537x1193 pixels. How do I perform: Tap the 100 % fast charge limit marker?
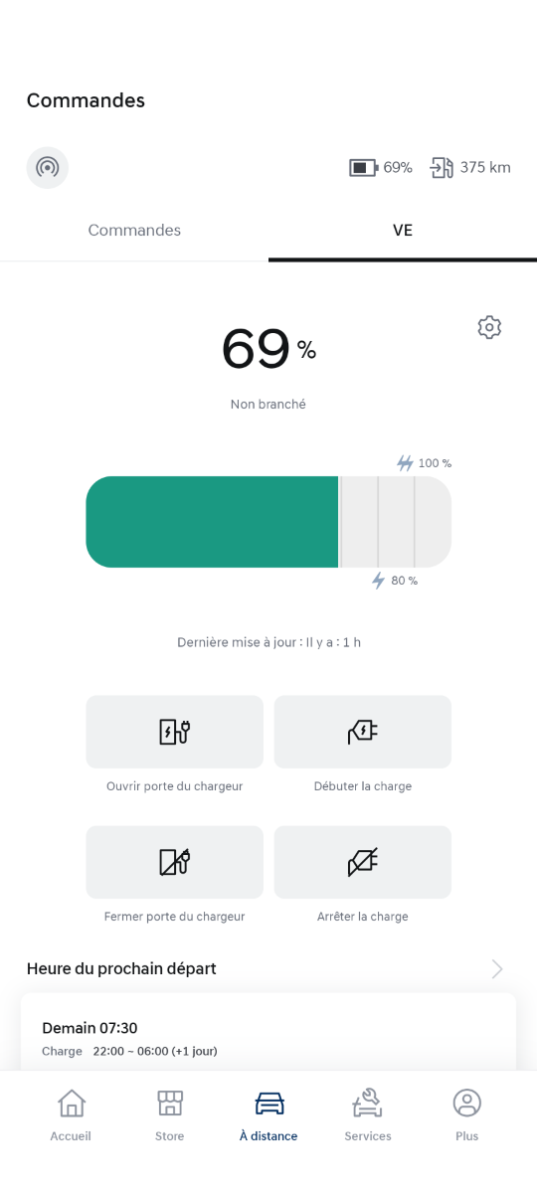pyautogui.click(x=425, y=463)
